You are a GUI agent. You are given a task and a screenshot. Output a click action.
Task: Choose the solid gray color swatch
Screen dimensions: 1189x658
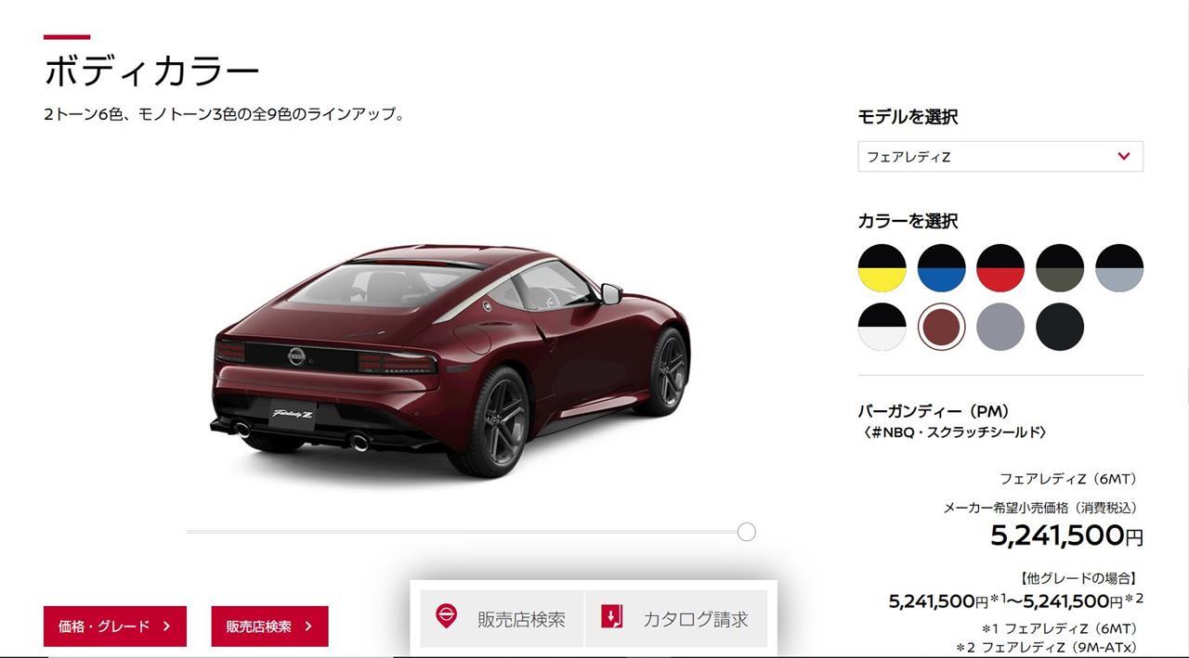pos(1000,327)
